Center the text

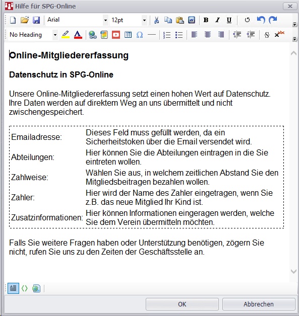pyautogui.click(x=208, y=35)
